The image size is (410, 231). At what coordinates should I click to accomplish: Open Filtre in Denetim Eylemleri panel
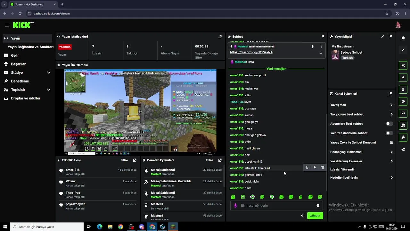tap(209, 160)
